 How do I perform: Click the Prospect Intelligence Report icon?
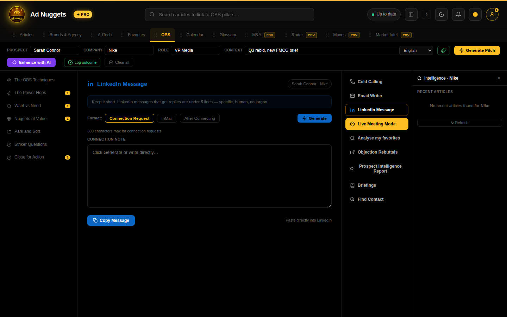pos(352,169)
